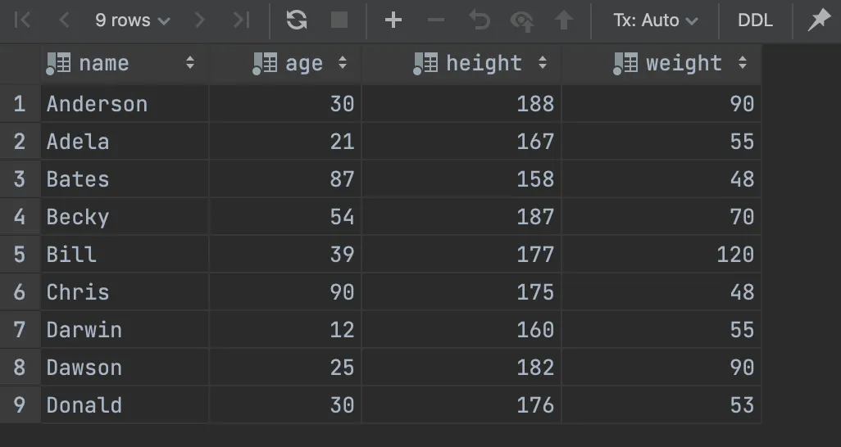Open the Tx: Auto transaction mode dropdown
This screenshot has width=841, height=447.
(656, 20)
